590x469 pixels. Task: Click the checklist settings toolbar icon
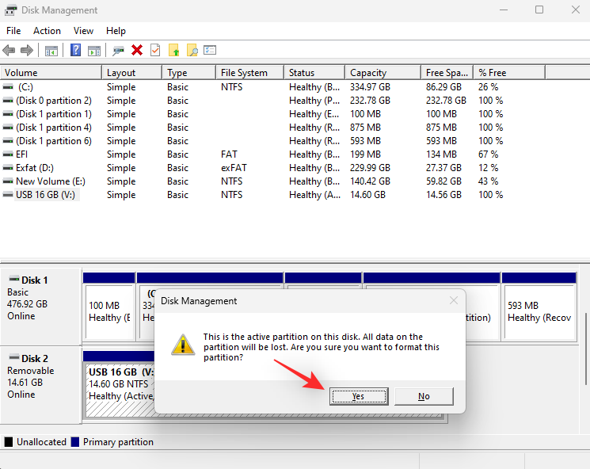210,50
